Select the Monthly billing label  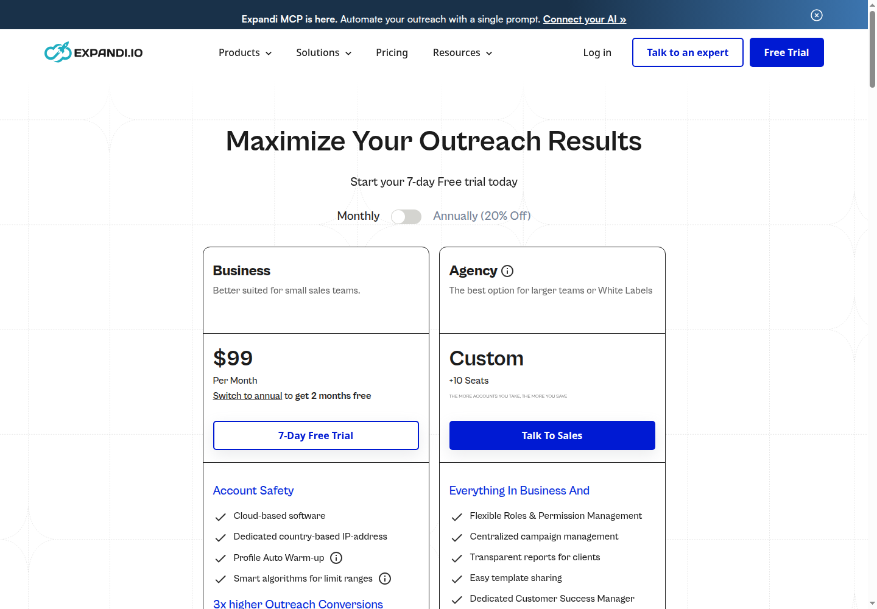pos(358,216)
